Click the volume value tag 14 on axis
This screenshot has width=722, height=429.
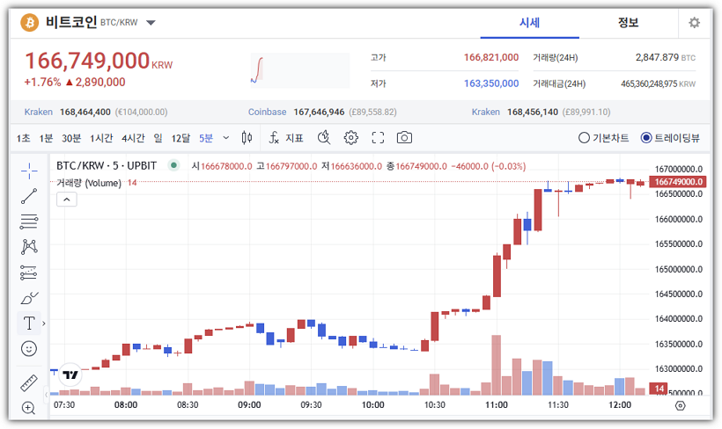[659, 389]
